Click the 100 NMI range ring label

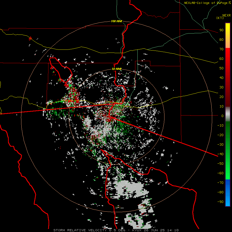pyautogui.click(x=117, y=21)
